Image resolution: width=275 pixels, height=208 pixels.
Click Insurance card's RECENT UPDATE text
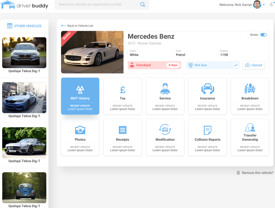pyautogui.click(x=208, y=106)
